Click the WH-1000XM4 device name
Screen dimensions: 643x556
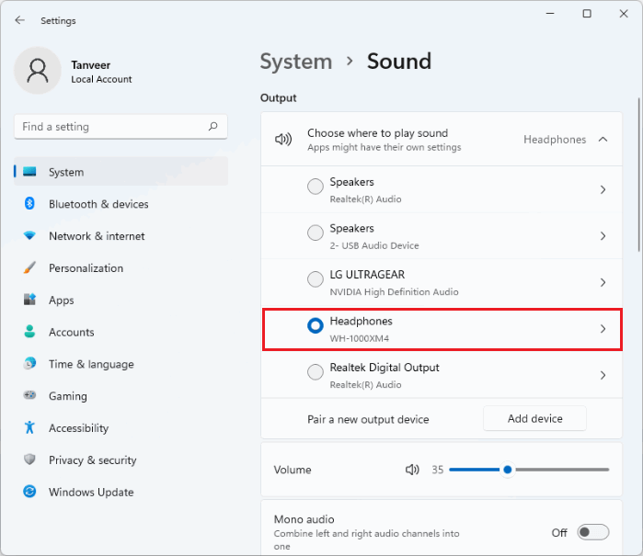[x=360, y=338]
